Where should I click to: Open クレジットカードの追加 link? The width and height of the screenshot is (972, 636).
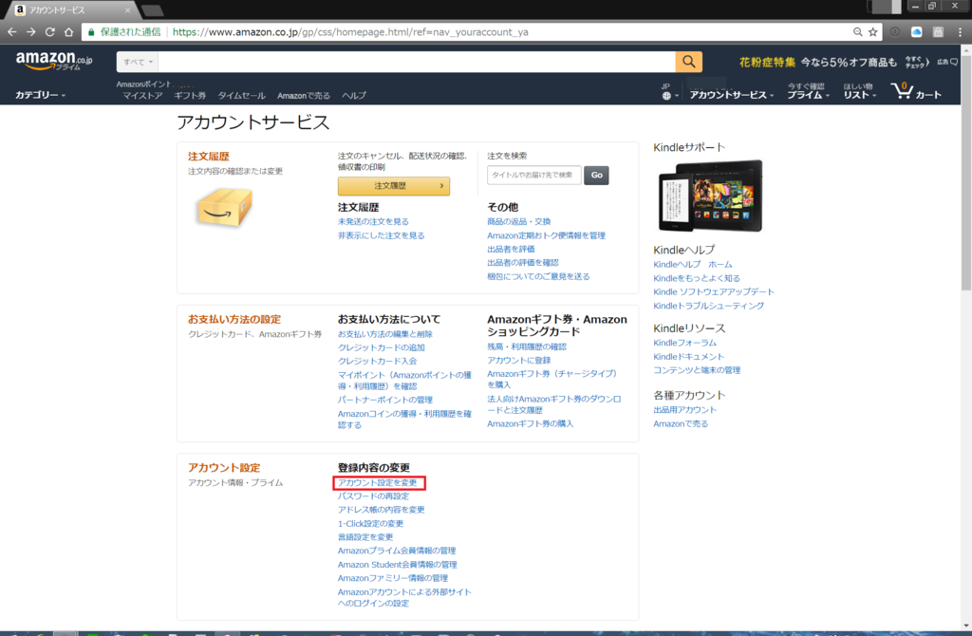click(x=382, y=347)
